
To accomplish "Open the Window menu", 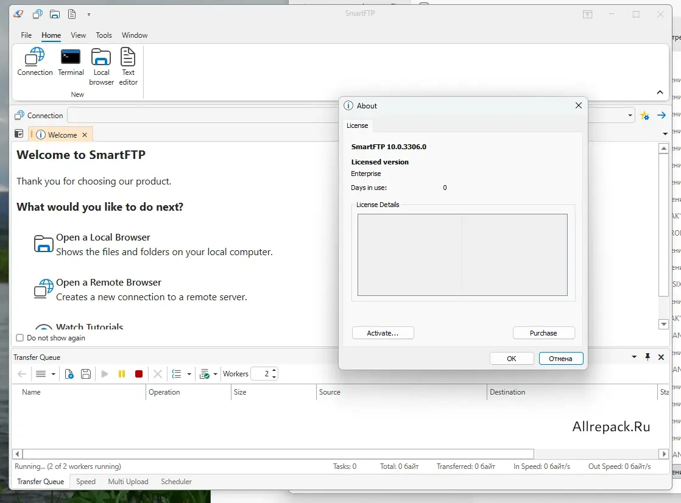I will coord(135,35).
